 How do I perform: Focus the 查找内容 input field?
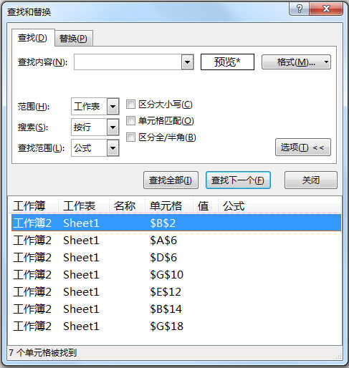coord(128,62)
